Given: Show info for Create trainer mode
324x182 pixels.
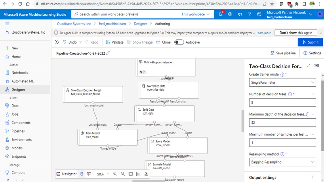Looking at the screenshot, I should coord(282,75).
